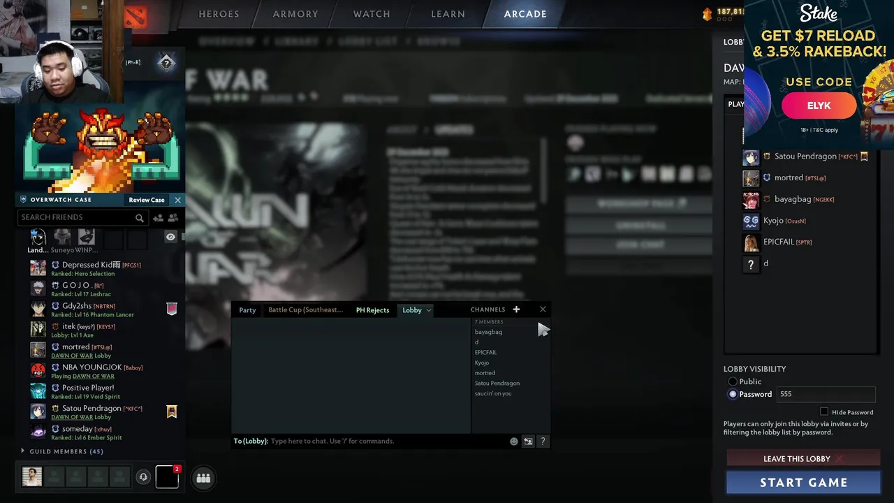Click DAWN OF WAR link under Satou Pendragon

click(x=71, y=417)
